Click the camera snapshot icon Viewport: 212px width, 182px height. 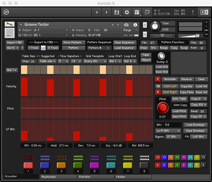[126, 25]
